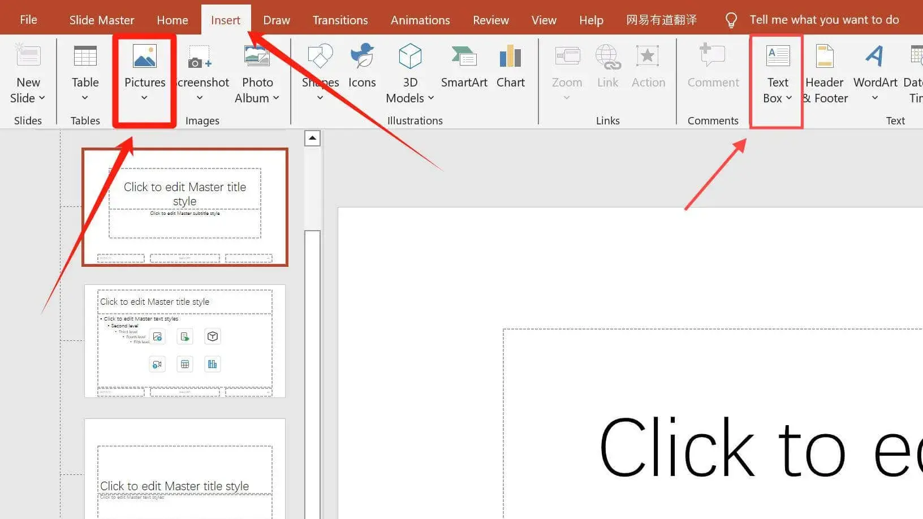The height and width of the screenshot is (519, 923).
Task: Click Tell me what you want to do
Action: (823, 19)
